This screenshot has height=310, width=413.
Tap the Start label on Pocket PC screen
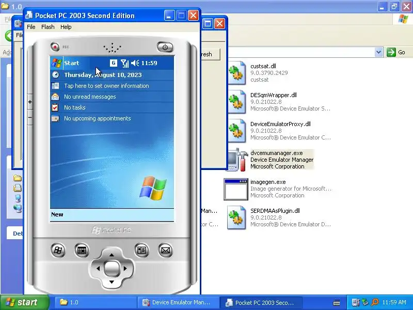coord(72,63)
